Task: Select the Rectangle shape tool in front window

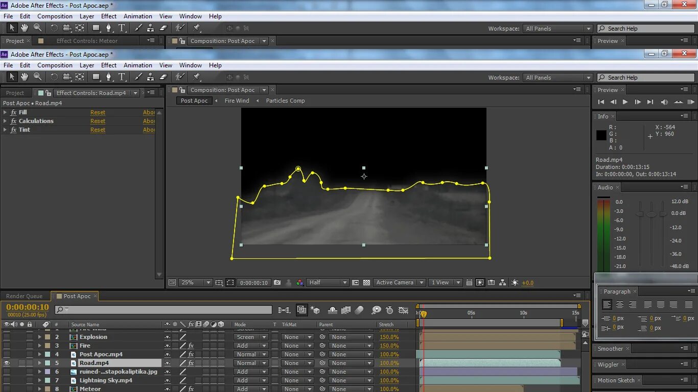Action: (x=96, y=77)
